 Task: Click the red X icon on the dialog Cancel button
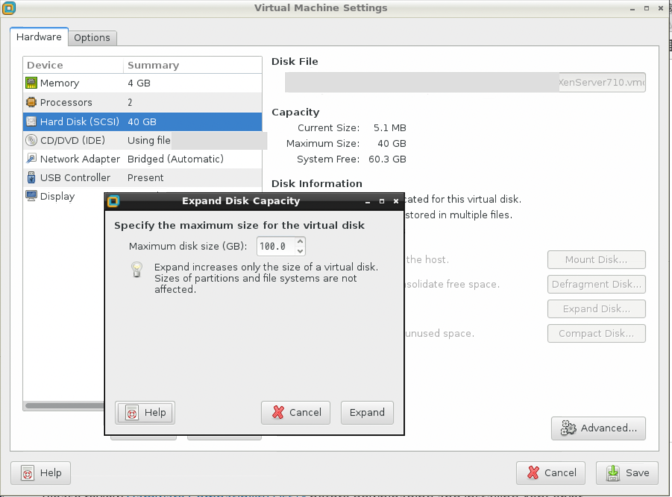[278, 412]
